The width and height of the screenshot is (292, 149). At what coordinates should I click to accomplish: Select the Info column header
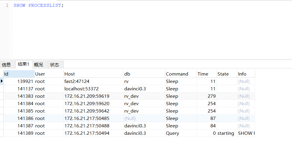point(246,74)
